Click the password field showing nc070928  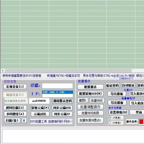coord(39,101)
